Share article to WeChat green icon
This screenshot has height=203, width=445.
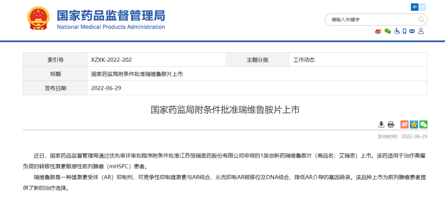[424, 124]
